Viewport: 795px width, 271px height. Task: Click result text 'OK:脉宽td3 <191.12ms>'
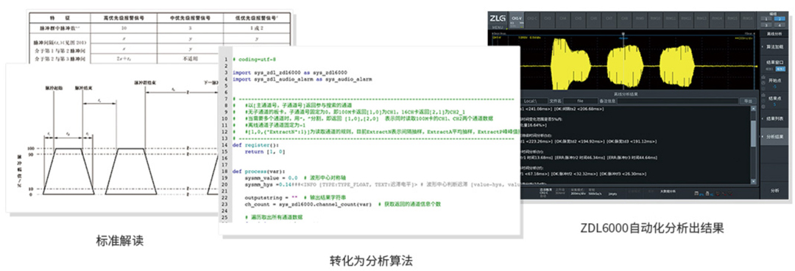coord(632,141)
